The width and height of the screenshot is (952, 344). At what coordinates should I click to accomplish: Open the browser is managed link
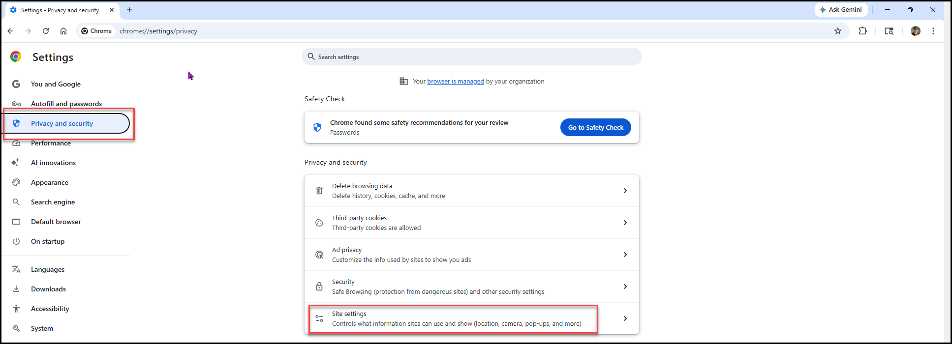pos(456,82)
